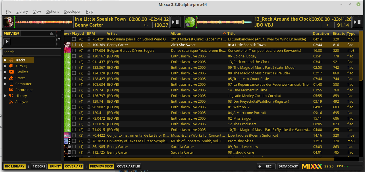
Task: Toggle the 4 DECKS button
Action: click(x=39, y=166)
